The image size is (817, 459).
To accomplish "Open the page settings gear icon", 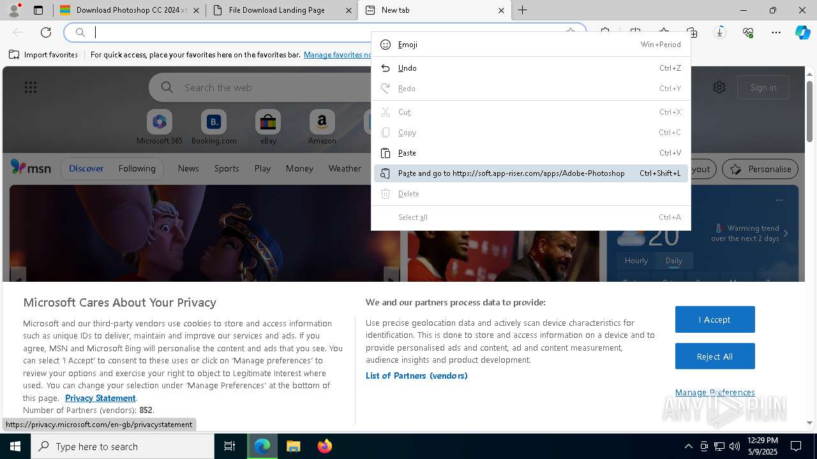I will 719,87.
